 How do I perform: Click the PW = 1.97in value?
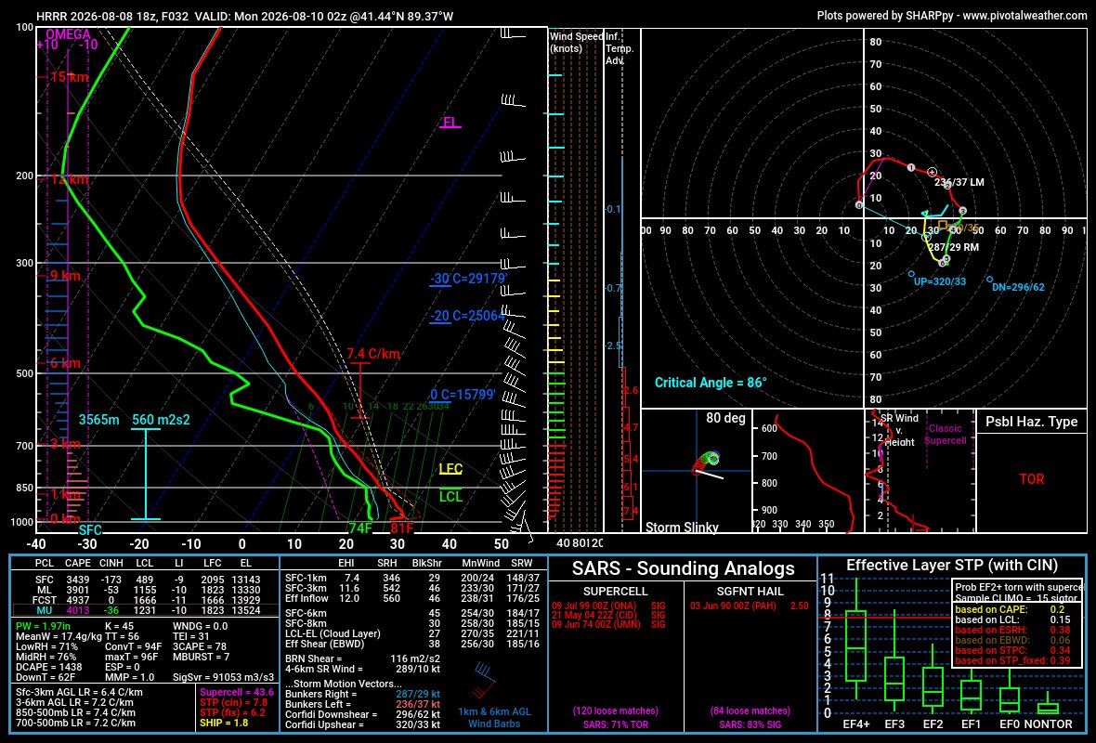click(42, 626)
